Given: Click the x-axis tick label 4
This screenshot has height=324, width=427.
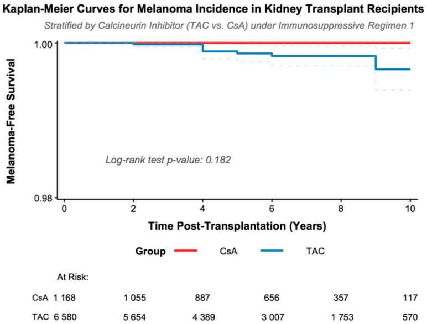Looking at the screenshot, I should (202, 209).
